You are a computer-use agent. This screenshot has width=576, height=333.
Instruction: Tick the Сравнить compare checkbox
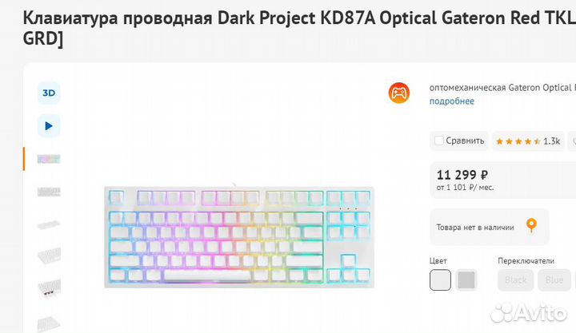(439, 141)
